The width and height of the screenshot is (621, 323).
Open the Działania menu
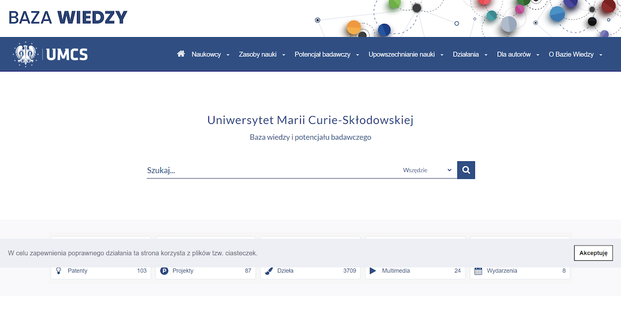pos(466,54)
